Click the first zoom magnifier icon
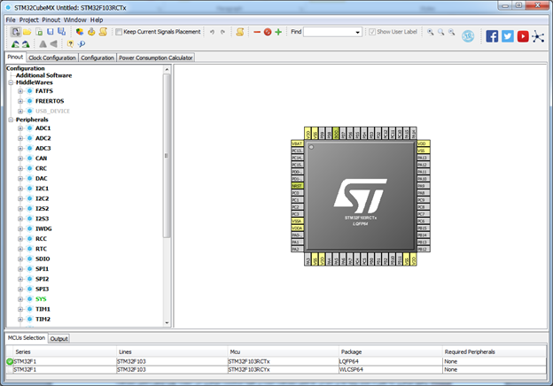 point(431,32)
